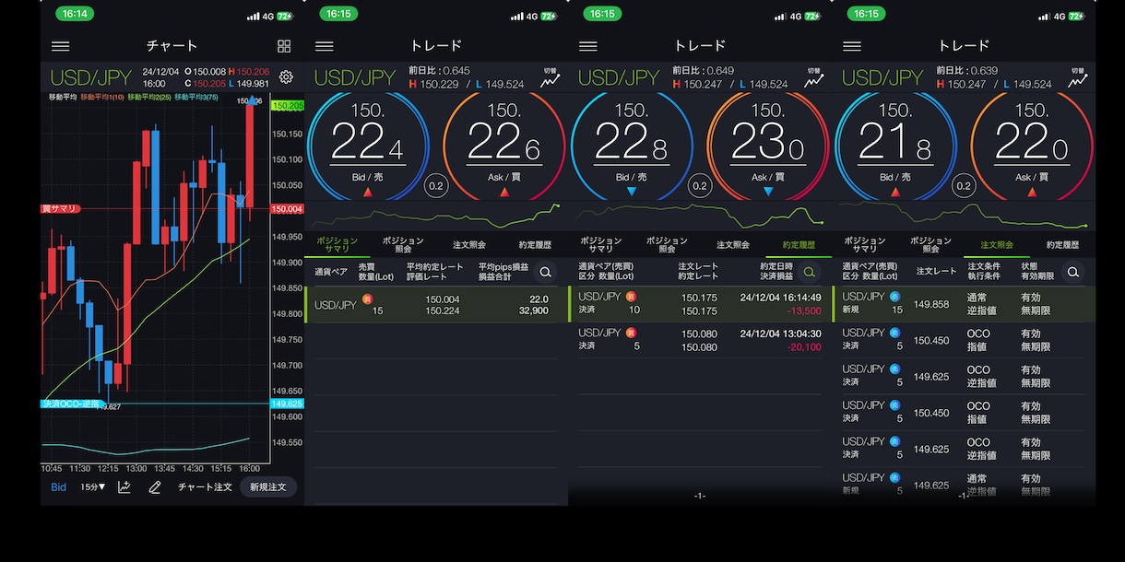
Task: Tap the Ask/買 150.220 buy circle
Action: click(1032, 146)
